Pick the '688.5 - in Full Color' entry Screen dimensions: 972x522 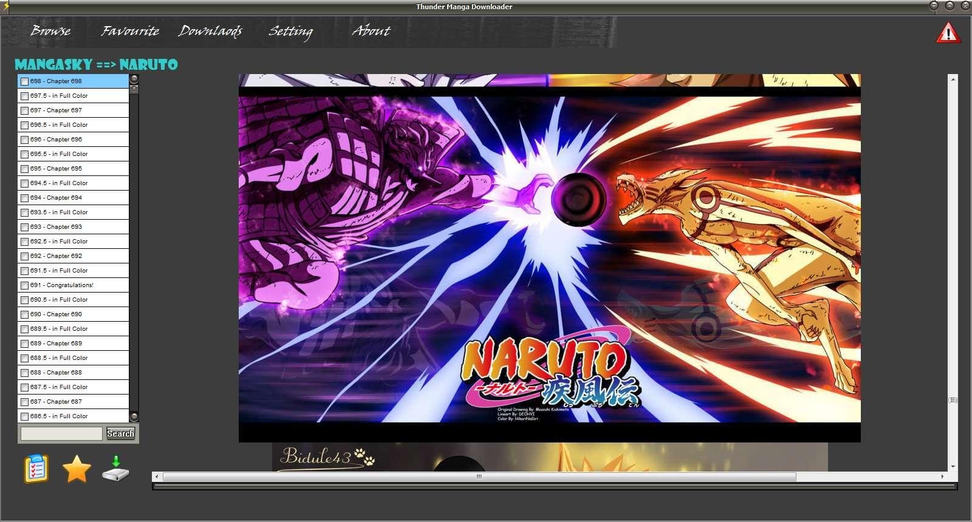pyautogui.click(x=74, y=358)
